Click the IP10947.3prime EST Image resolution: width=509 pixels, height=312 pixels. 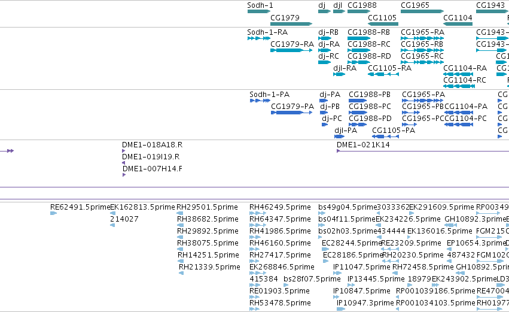click(x=341, y=309)
